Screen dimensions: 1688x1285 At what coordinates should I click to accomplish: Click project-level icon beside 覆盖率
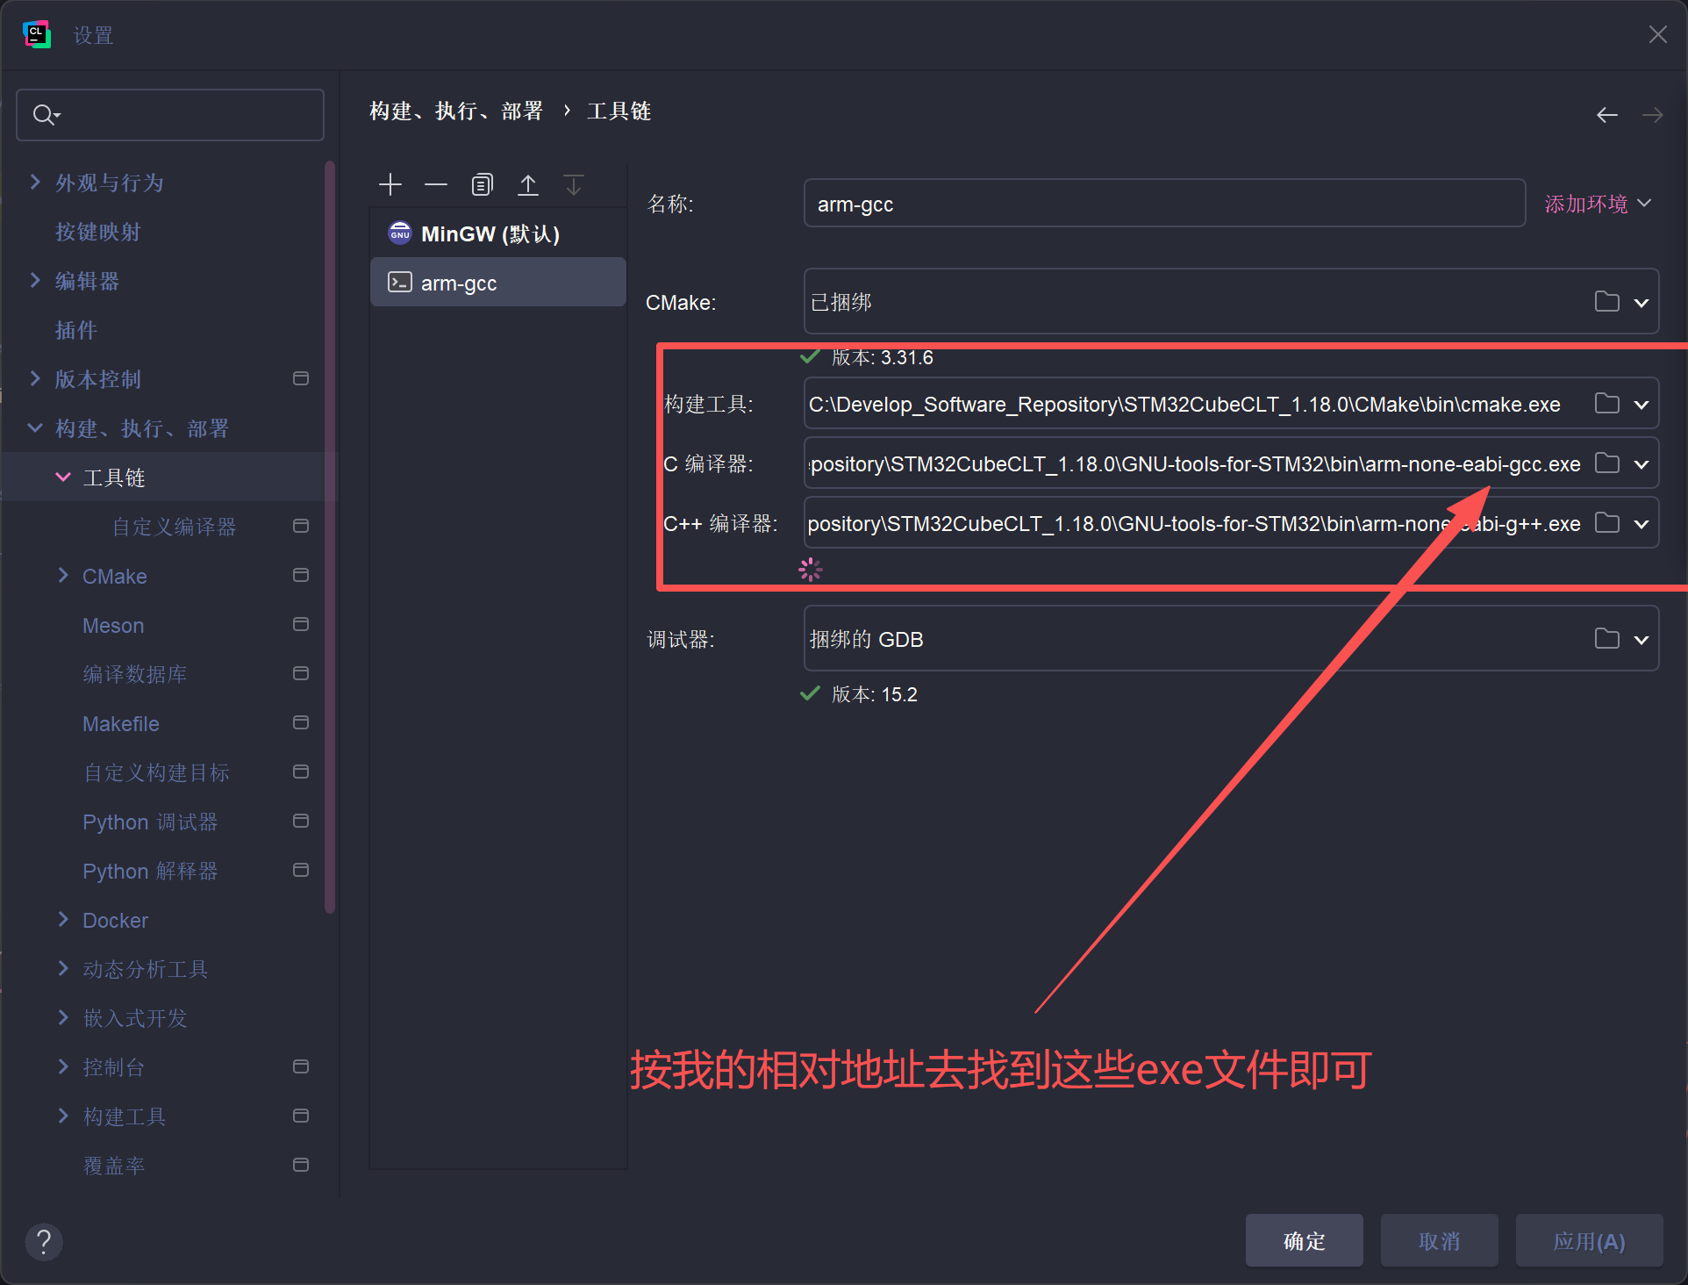(x=301, y=1165)
